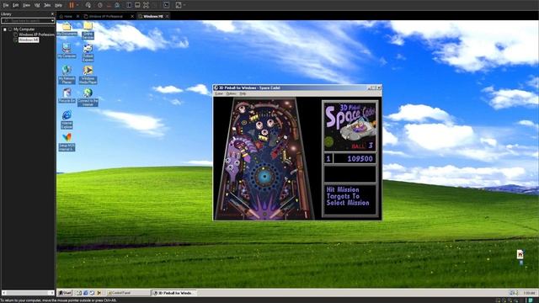539x303 pixels.
Task: Click the thumbnail bar view icon
Action: click(137, 5)
